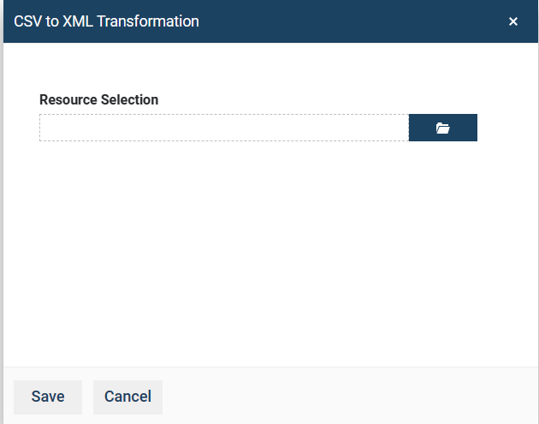Click the Resource Selection label
This screenshot has width=539, height=424.
tap(98, 99)
